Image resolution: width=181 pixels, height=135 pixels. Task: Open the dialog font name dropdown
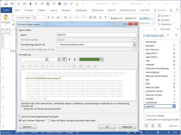(46, 59)
